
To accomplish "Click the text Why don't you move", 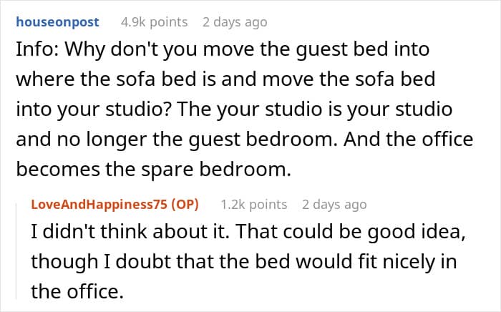I will [160, 50].
